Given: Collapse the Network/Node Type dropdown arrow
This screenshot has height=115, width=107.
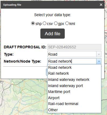Looking at the screenshot, I should coord(99,61).
